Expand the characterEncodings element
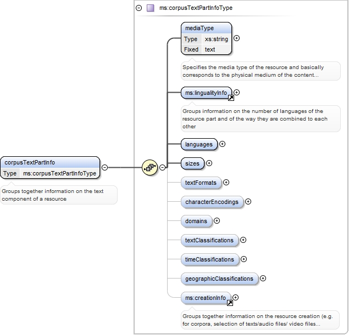This screenshot has width=349, height=335. 248,202
